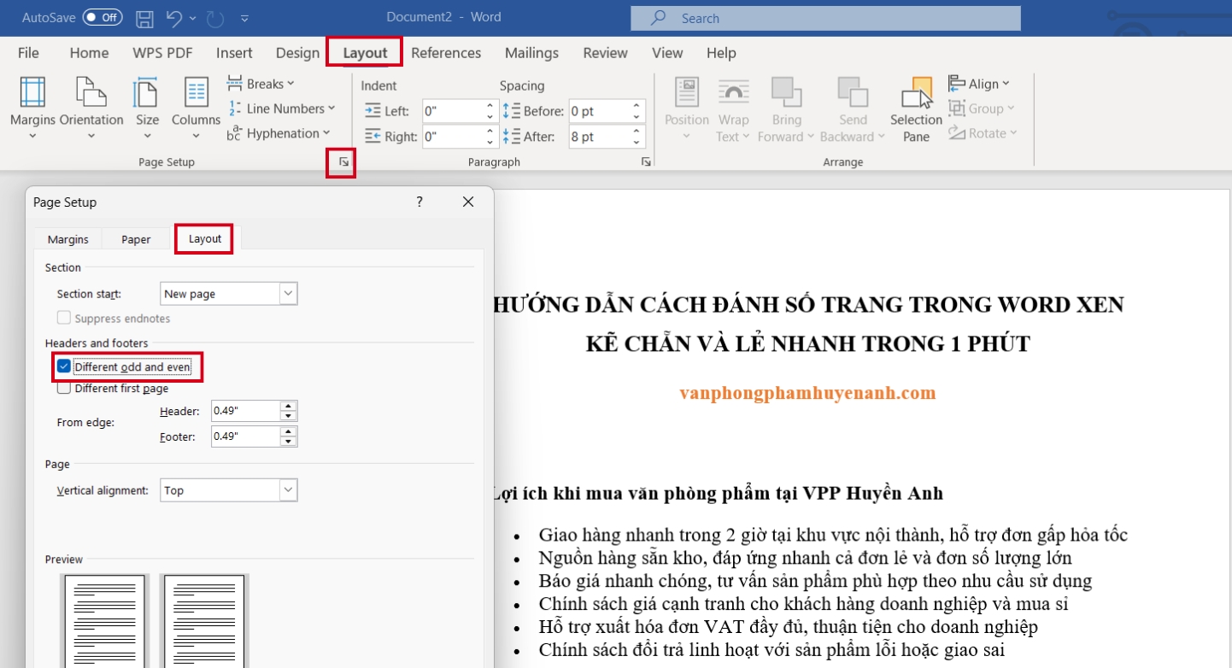Toggle the AutoSave switch
This screenshot has height=668, width=1232.
103,17
